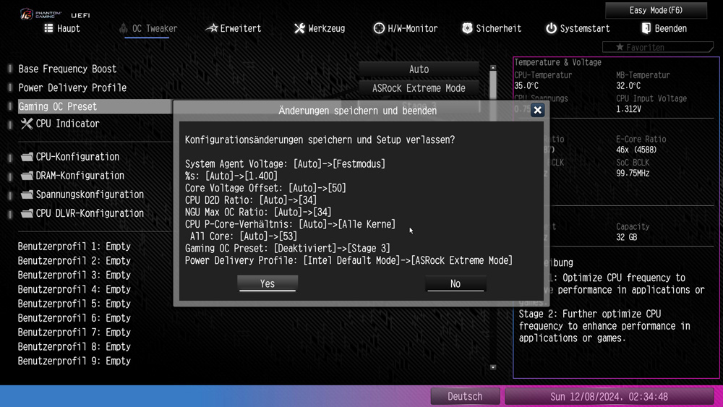This screenshot has height=407, width=723.
Task: Click the OC Tweaker flame icon
Action: click(123, 28)
